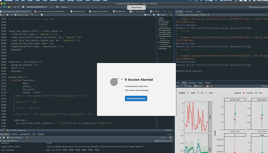This screenshot has height=153, width=268.
Task: Refresh the environment pane
Action: pyautogui.click(x=170, y=137)
